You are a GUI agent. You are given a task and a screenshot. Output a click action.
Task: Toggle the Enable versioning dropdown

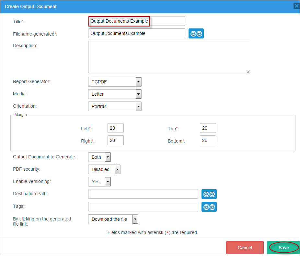pyautogui.click(x=99, y=182)
